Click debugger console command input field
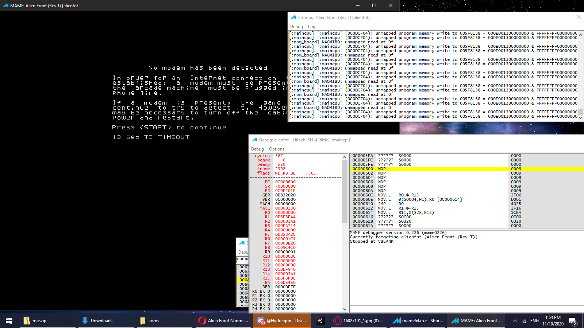This screenshot has height=328, width=584. pyautogui.click(x=467, y=309)
